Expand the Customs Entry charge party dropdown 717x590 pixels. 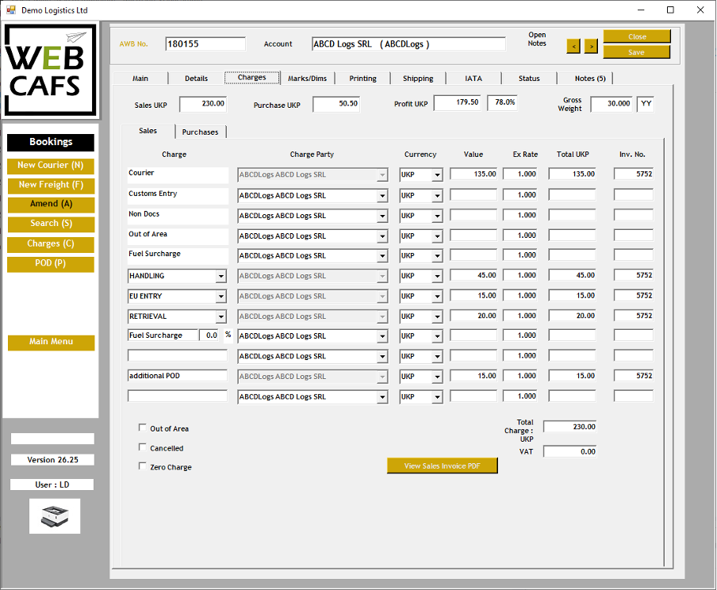tap(382, 195)
